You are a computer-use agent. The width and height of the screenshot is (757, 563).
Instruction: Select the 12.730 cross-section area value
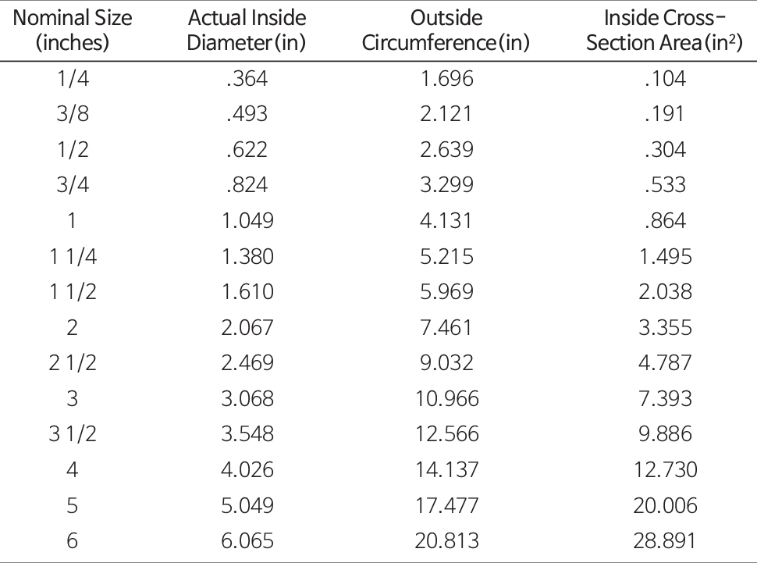click(x=666, y=469)
